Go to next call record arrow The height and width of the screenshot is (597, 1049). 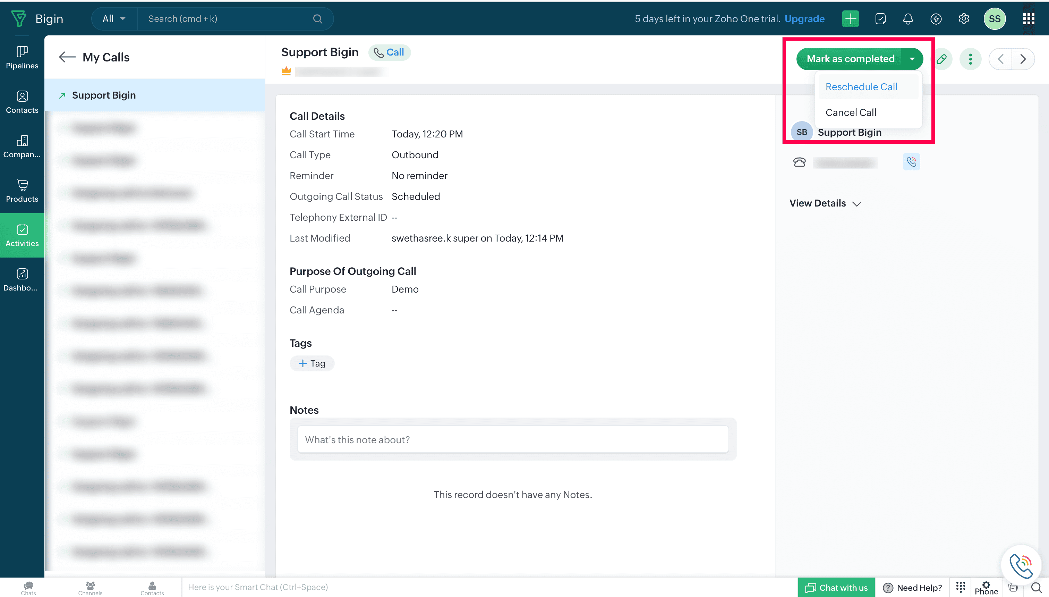[x=1023, y=59]
